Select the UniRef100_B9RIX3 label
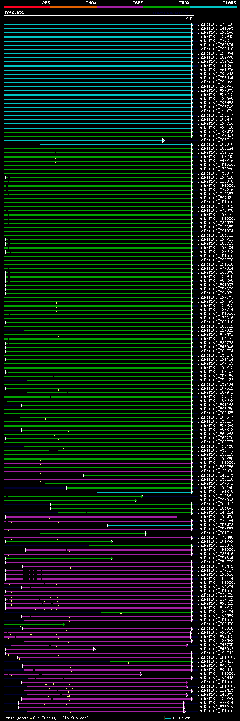 click(216, 297)
